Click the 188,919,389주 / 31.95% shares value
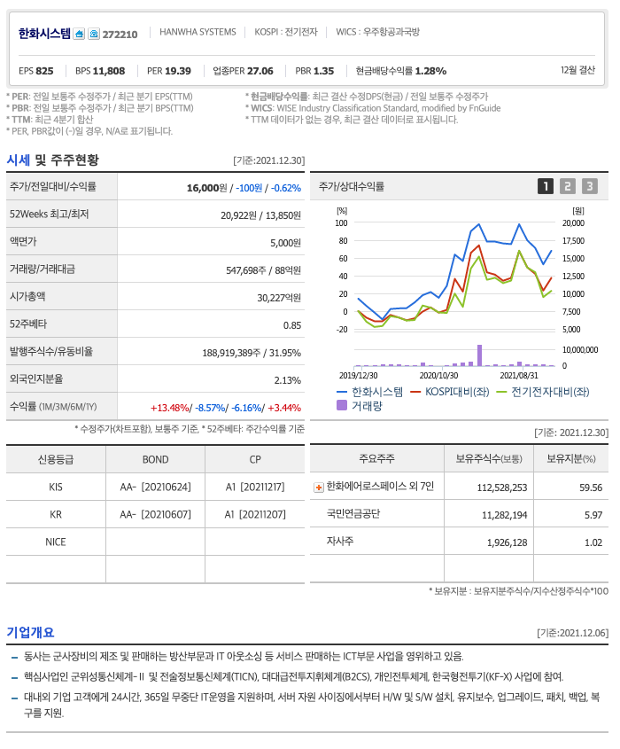The width and height of the screenshot is (620, 749). (252, 353)
